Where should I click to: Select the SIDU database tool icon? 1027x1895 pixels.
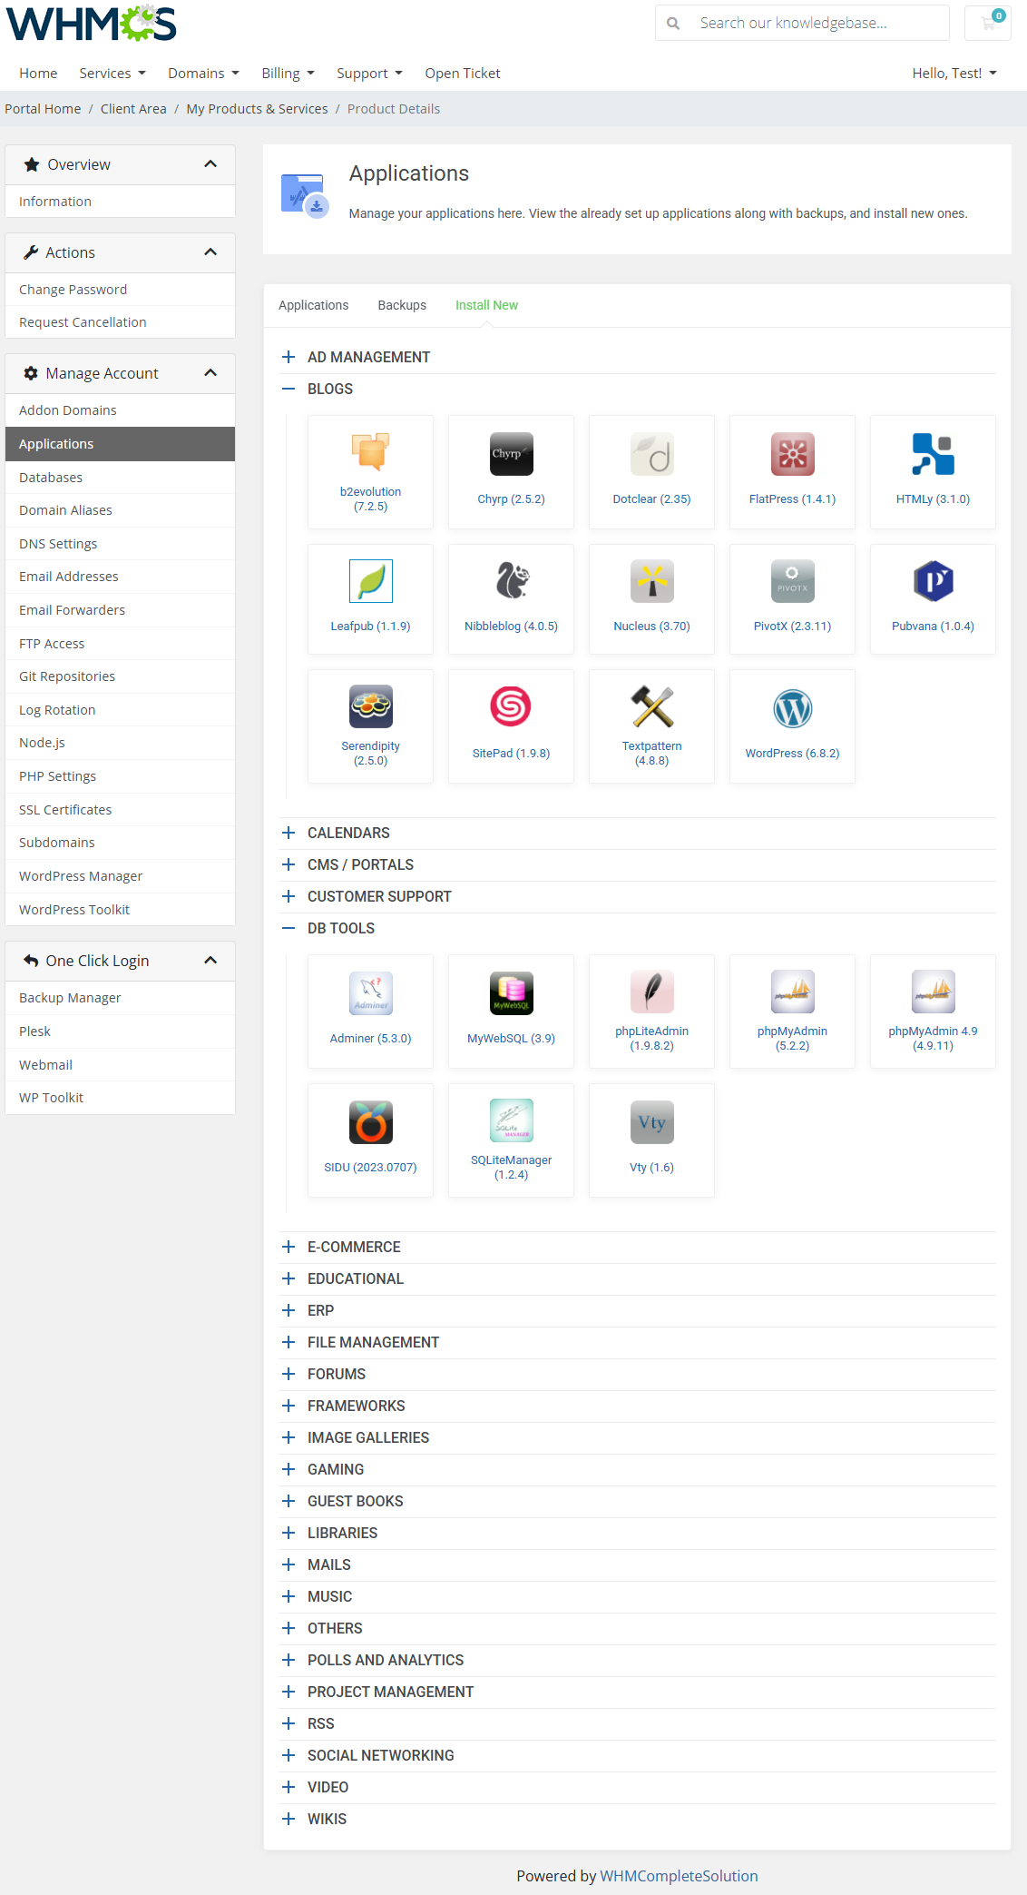(370, 1122)
